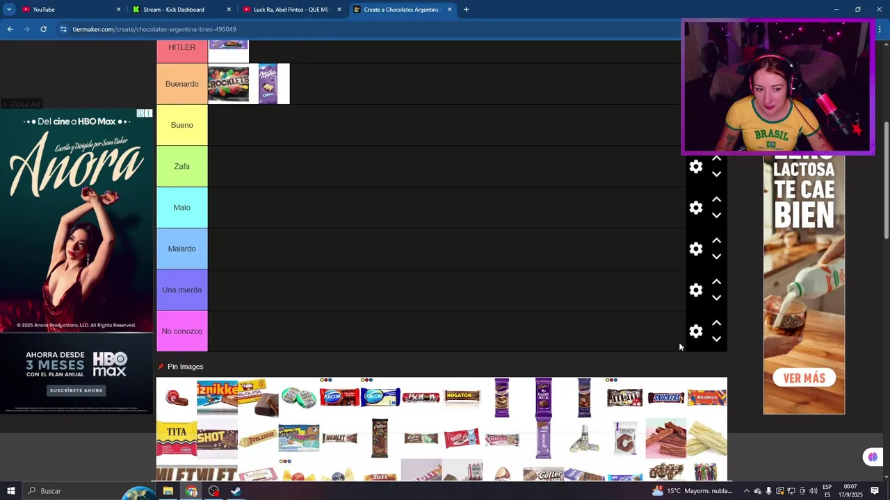Open Steam from taskbar

236,491
